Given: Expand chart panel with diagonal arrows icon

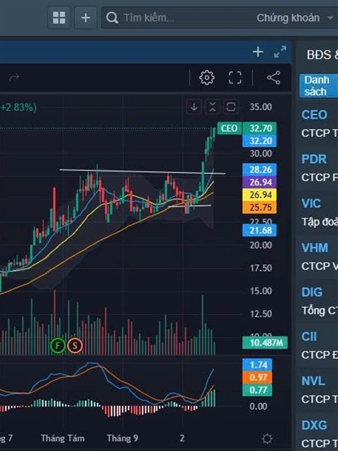Looking at the screenshot, I should coord(279,52).
